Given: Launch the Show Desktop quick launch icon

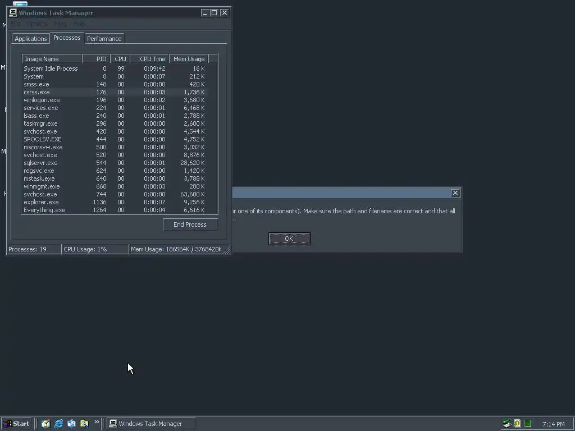Looking at the screenshot, I should point(45,424).
